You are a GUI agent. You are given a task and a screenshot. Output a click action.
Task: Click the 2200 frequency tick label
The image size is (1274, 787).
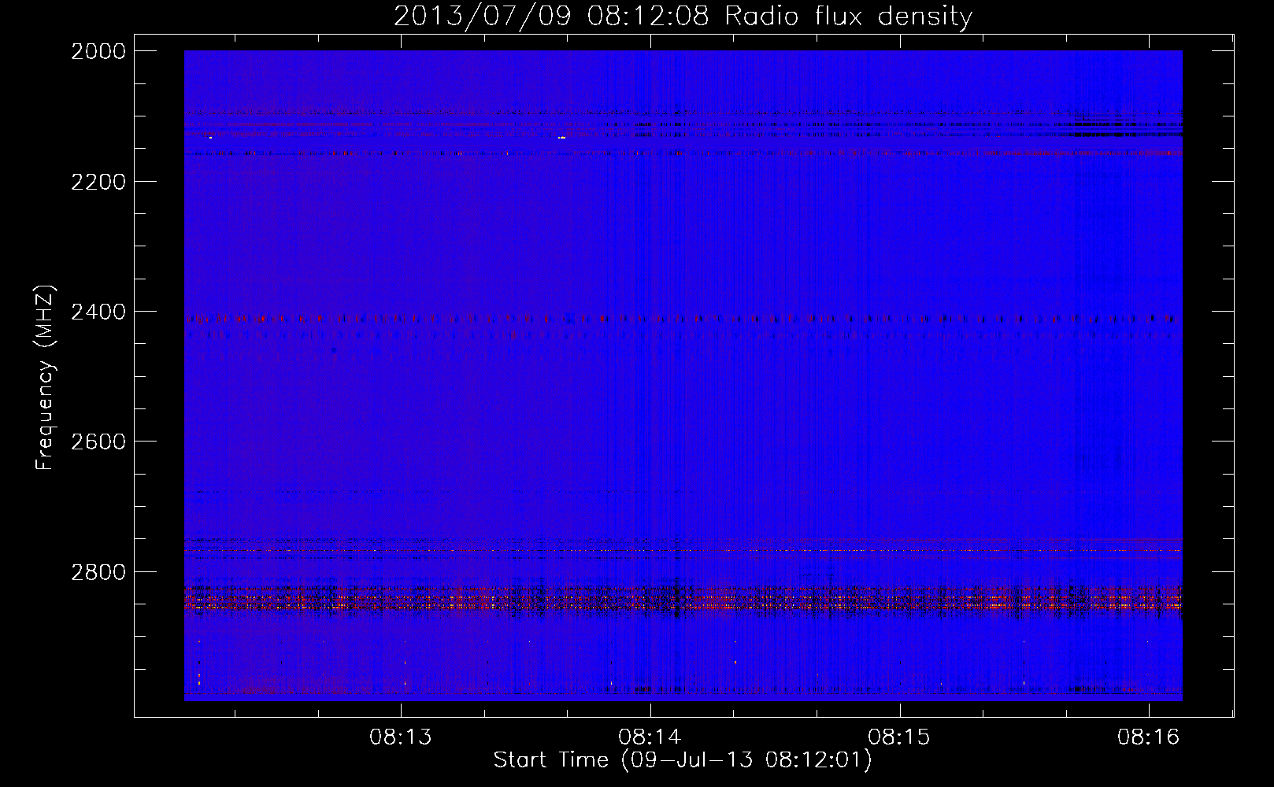click(x=98, y=182)
